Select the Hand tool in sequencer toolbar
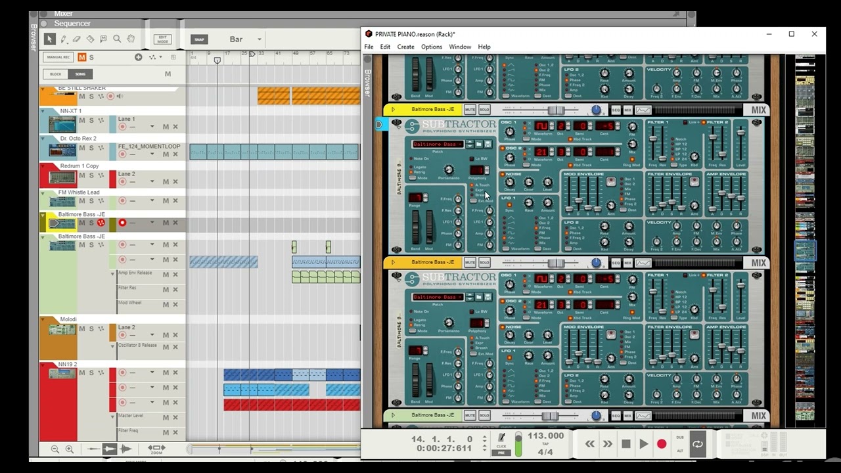Viewport: 841px width, 473px height. click(131, 39)
